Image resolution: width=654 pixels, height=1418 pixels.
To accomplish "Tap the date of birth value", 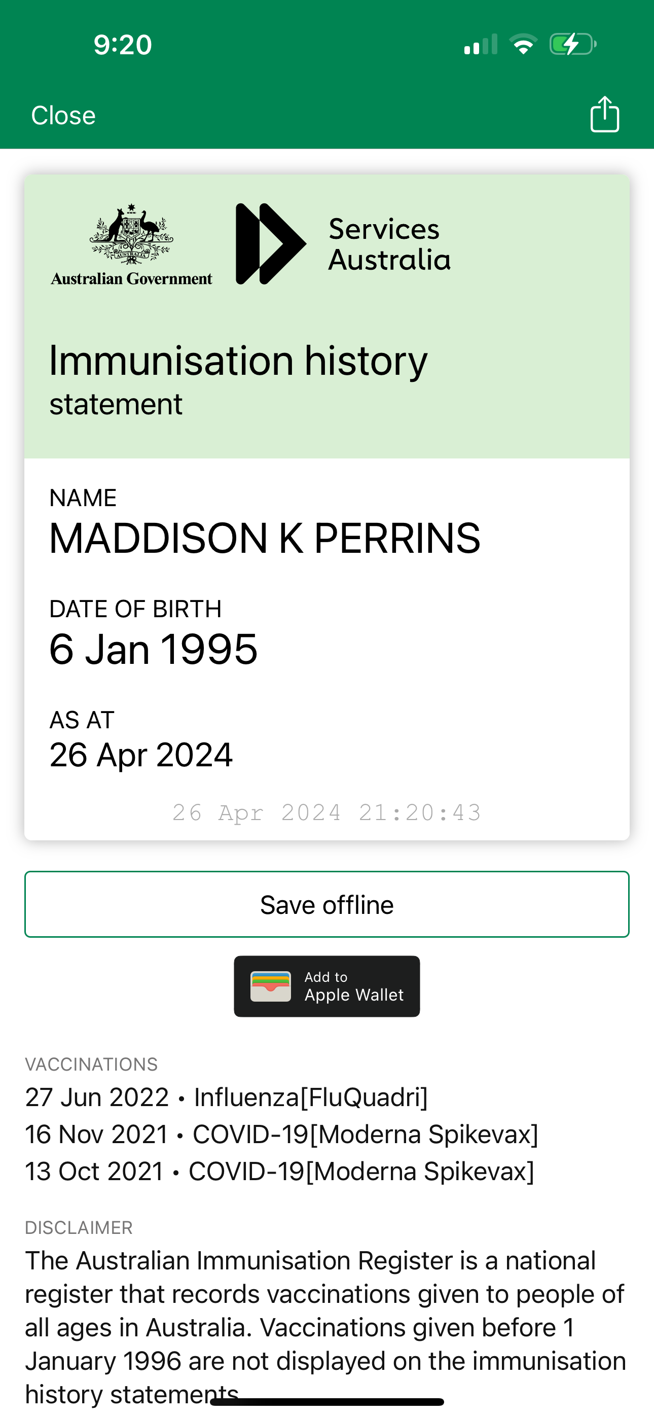I will (x=153, y=649).
